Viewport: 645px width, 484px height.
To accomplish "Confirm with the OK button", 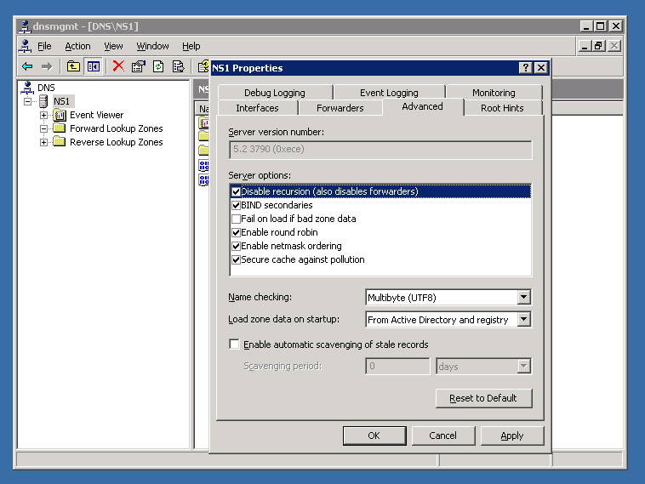I will 374,436.
